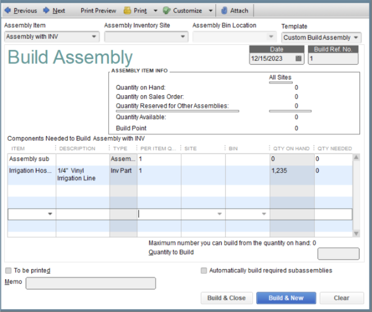Click Clear to reset the form

pos(341,298)
